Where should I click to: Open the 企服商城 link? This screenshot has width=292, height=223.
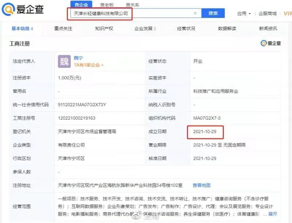click(x=268, y=14)
